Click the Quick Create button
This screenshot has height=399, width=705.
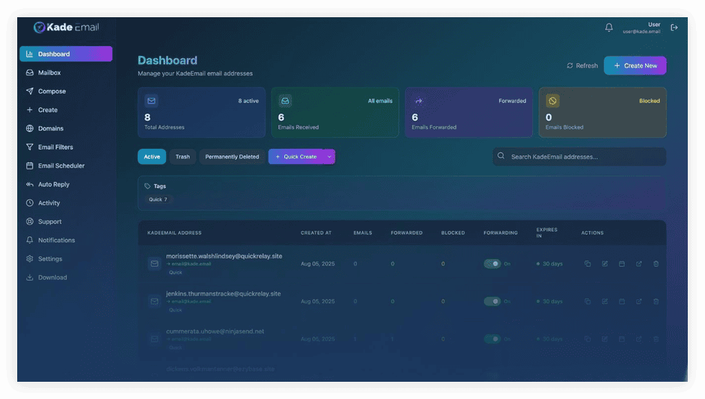coord(296,156)
